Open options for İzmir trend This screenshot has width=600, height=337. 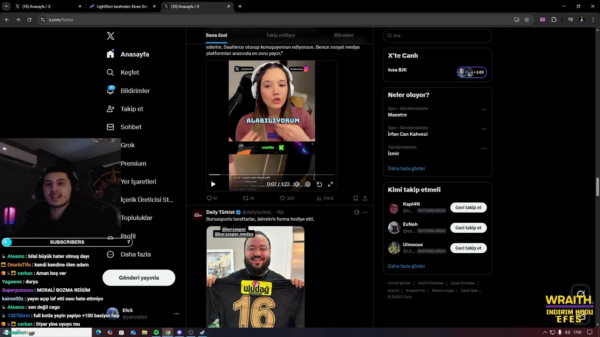pyautogui.click(x=484, y=148)
